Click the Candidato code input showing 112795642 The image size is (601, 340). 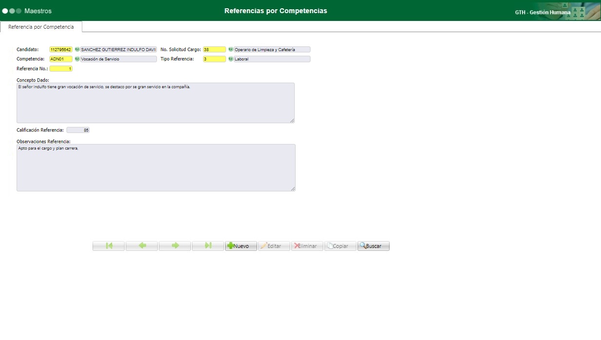(x=61, y=49)
